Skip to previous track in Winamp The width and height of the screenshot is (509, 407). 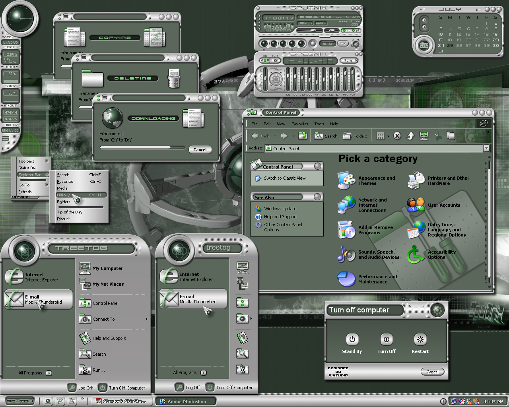click(264, 44)
